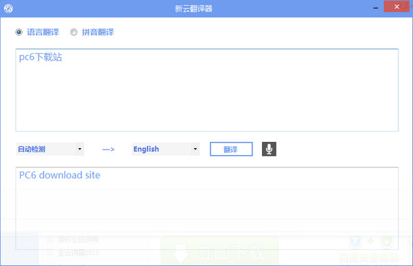Image resolution: width=413 pixels, height=266 pixels.
Task: Click the 翻译 translate button
Action: [231, 149]
